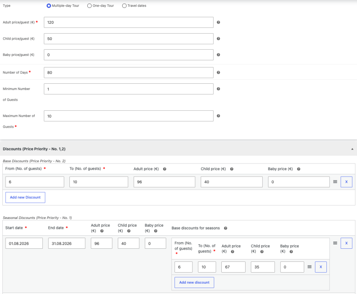The height and width of the screenshot is (294, 357).
Task: Click help icon beside Base Discounts Baby price header
Action: click(298, 169)
